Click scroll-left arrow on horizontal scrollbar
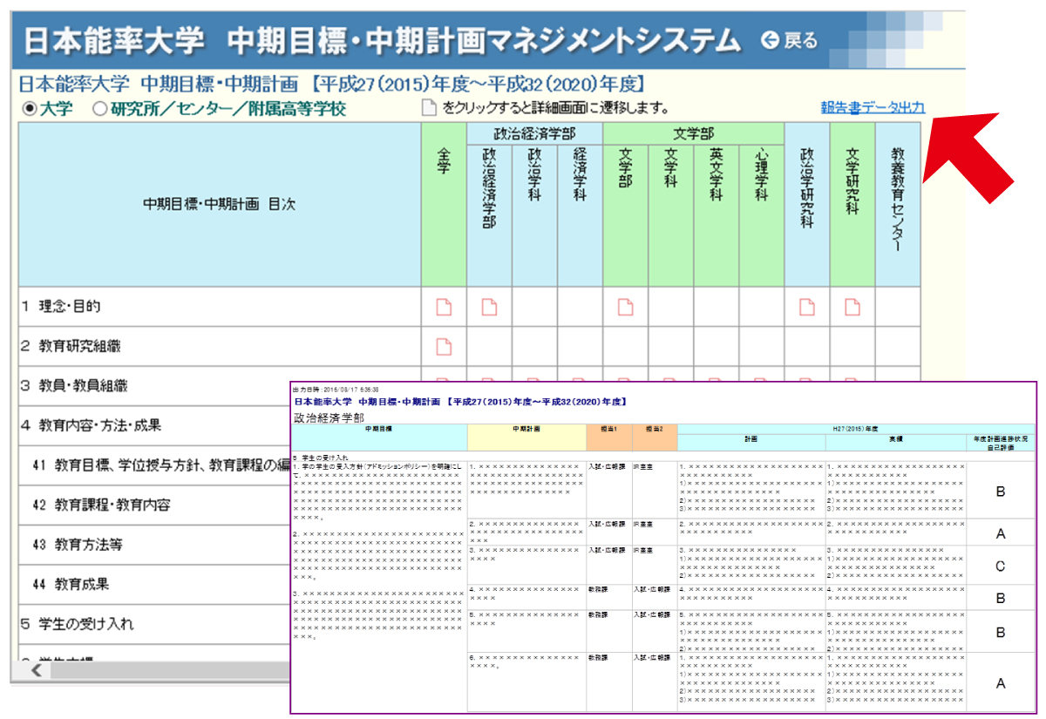 coord(37,669)
